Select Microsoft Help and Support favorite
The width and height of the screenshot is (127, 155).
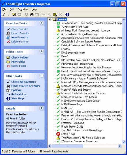click(x=76, y=89)
